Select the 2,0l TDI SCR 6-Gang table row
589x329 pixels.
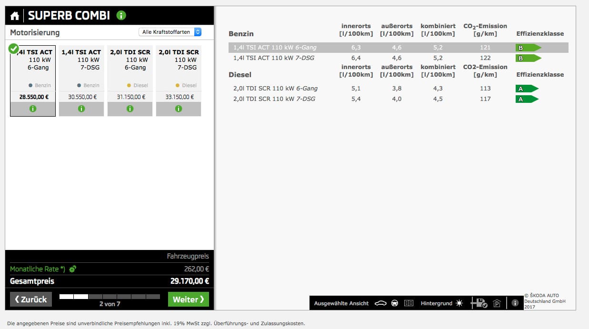[x=398, y=89]
